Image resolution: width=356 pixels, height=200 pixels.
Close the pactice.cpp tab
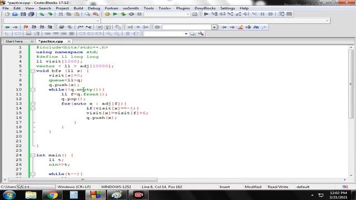pos(69,41)
